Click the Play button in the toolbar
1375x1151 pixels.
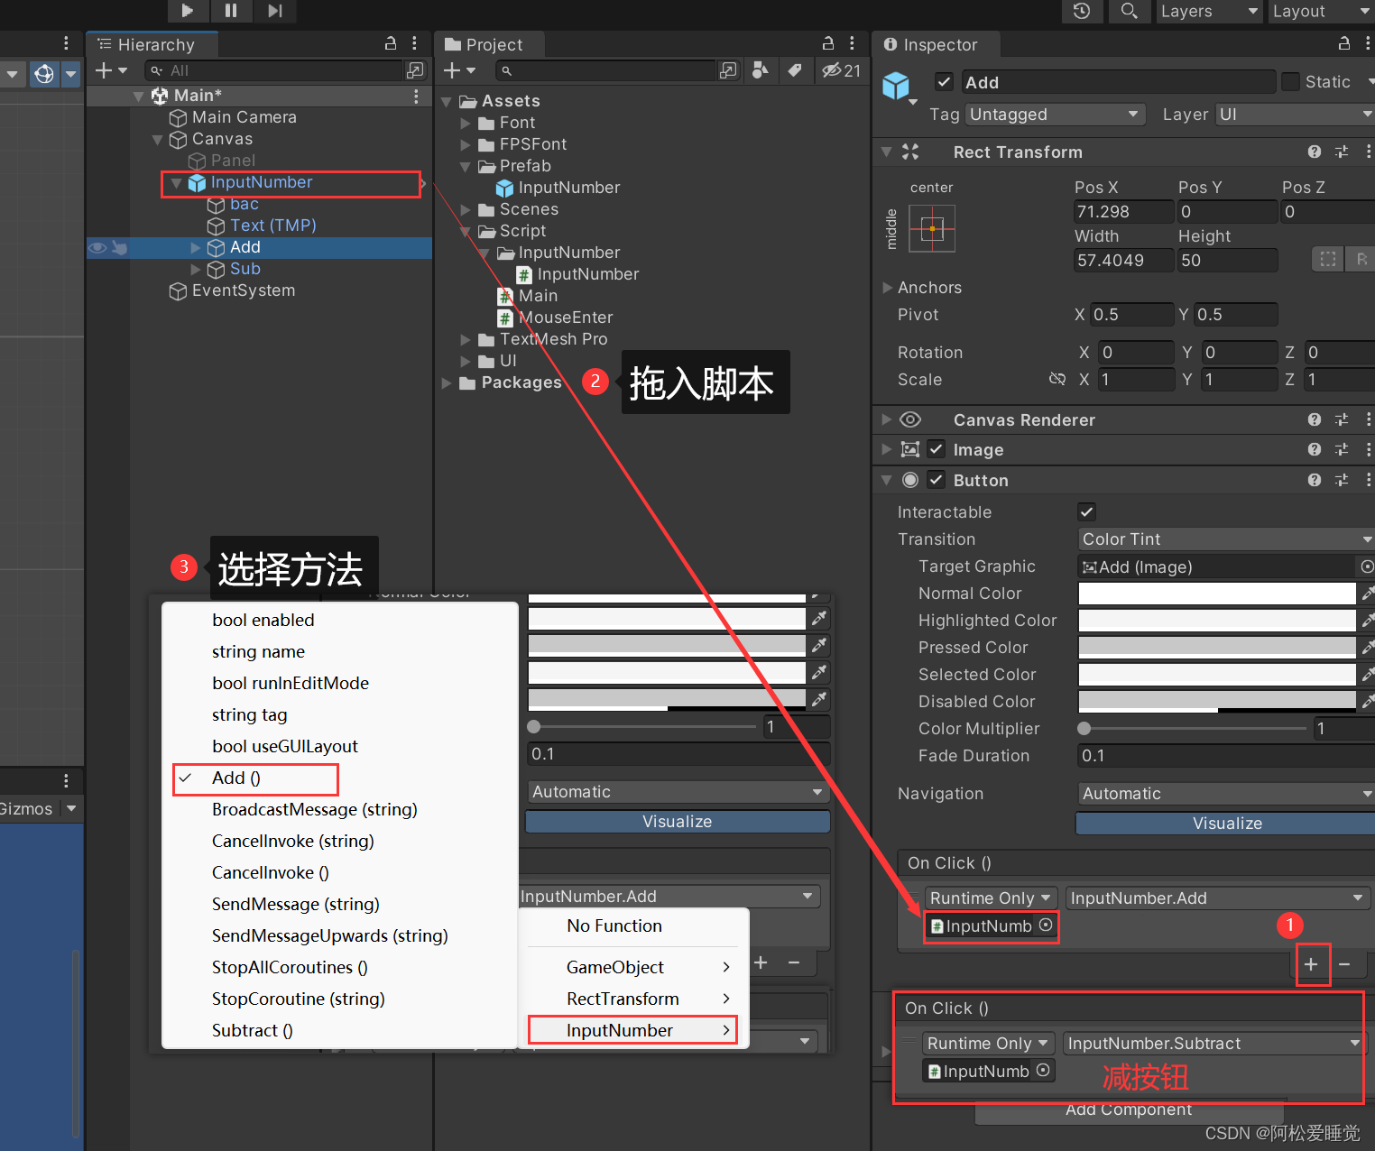coord(188,11)
